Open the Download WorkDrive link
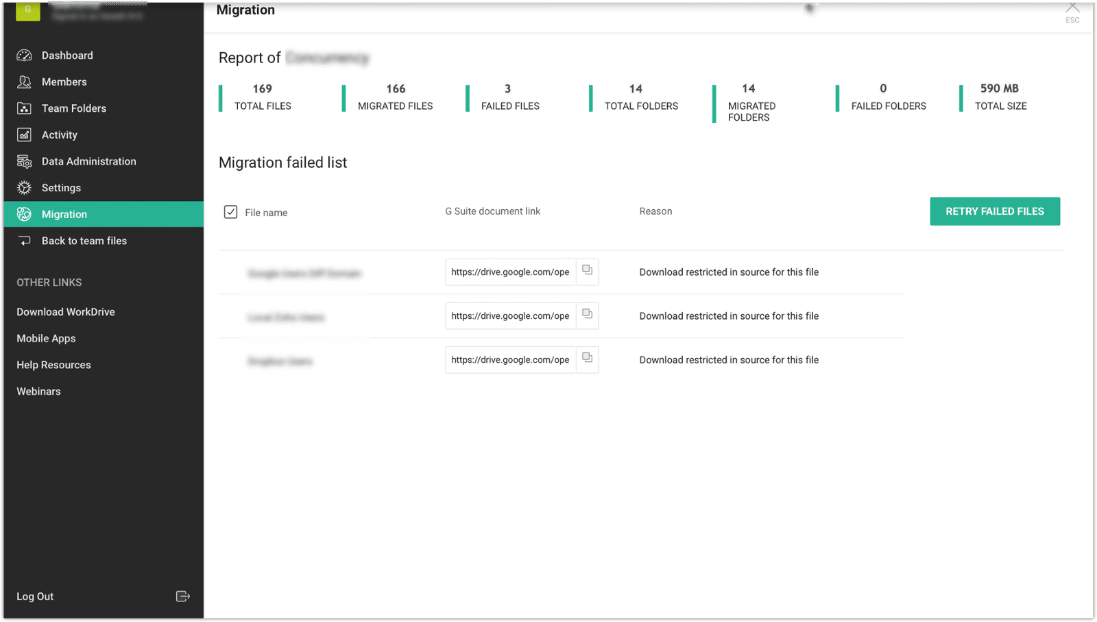 pyautogui.click(x=66, y=312)
